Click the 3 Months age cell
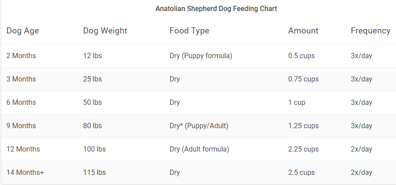Viewport: 396px width, 185px height. pos(21,79)
